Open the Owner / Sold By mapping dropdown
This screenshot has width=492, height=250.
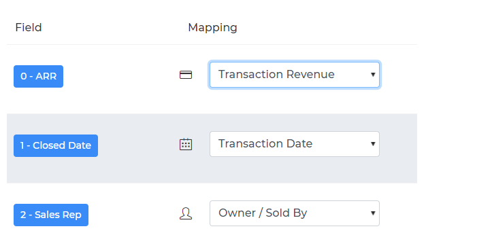(295, 213)
